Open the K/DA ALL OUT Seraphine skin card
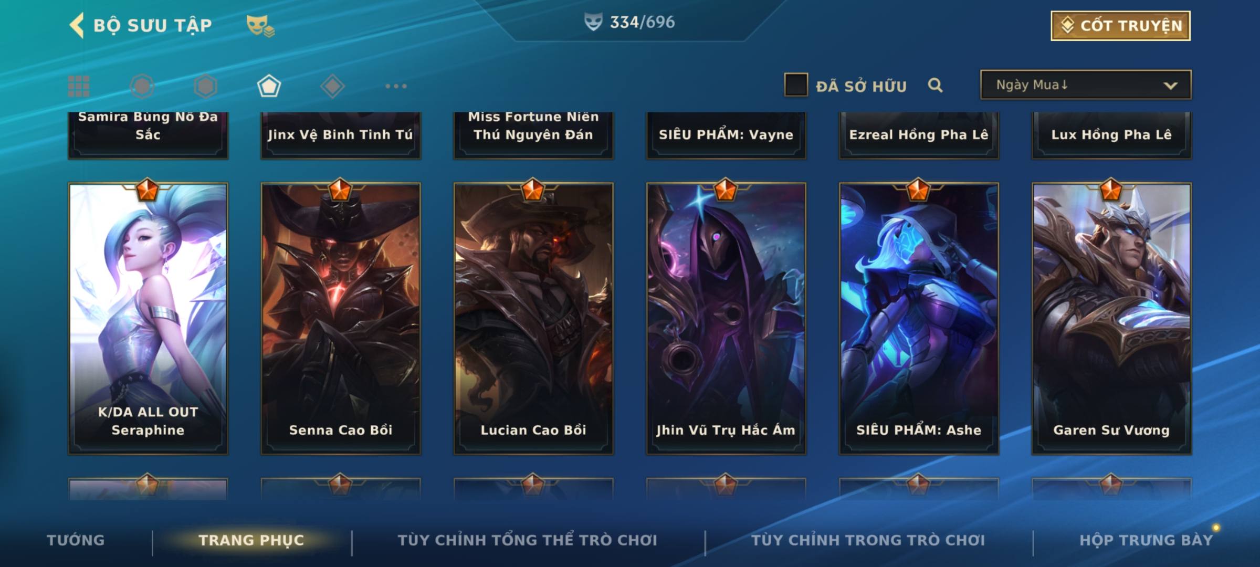The width and height of the screenshot is (1260, 567). click(148, 318)
